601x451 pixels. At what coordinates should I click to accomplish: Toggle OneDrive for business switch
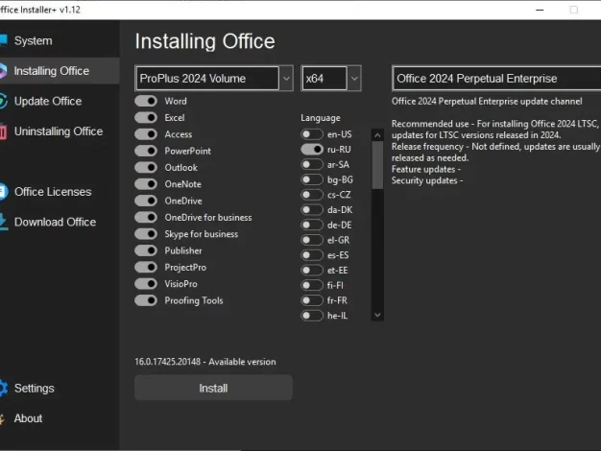tap(146, 217)
